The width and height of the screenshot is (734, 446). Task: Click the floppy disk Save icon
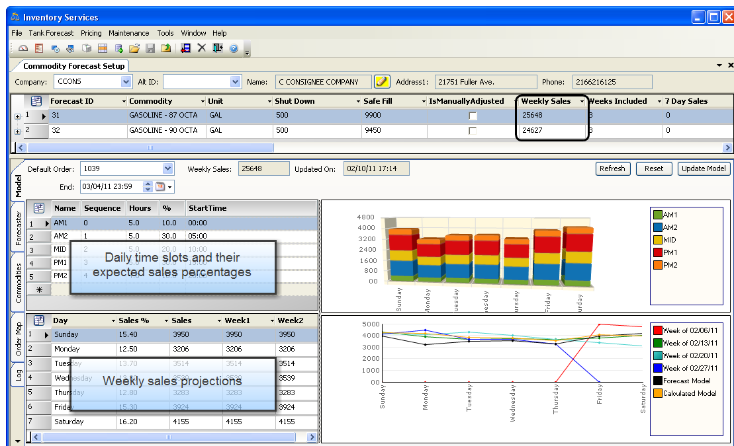(x=150, y=48)
